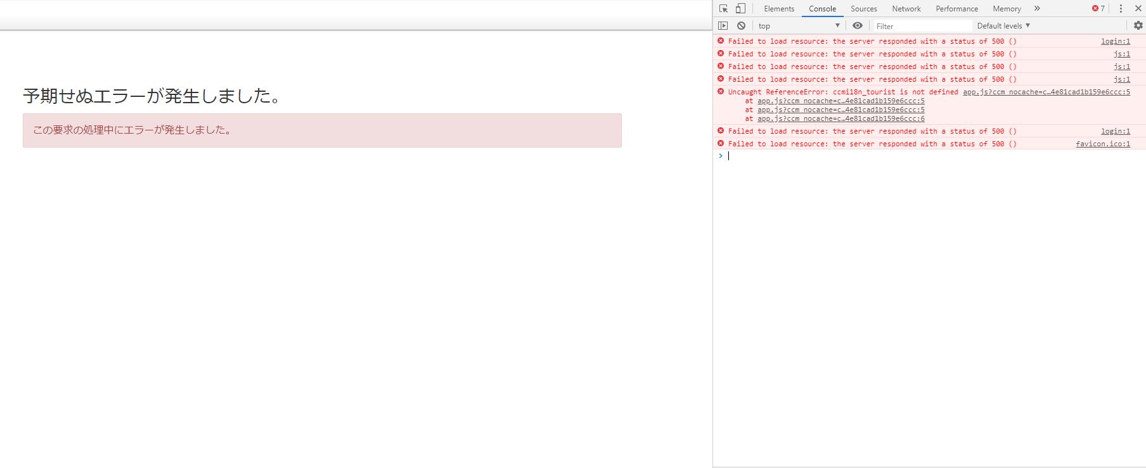Open the stack trace app.js link ending in :6

tap(841, 118)
